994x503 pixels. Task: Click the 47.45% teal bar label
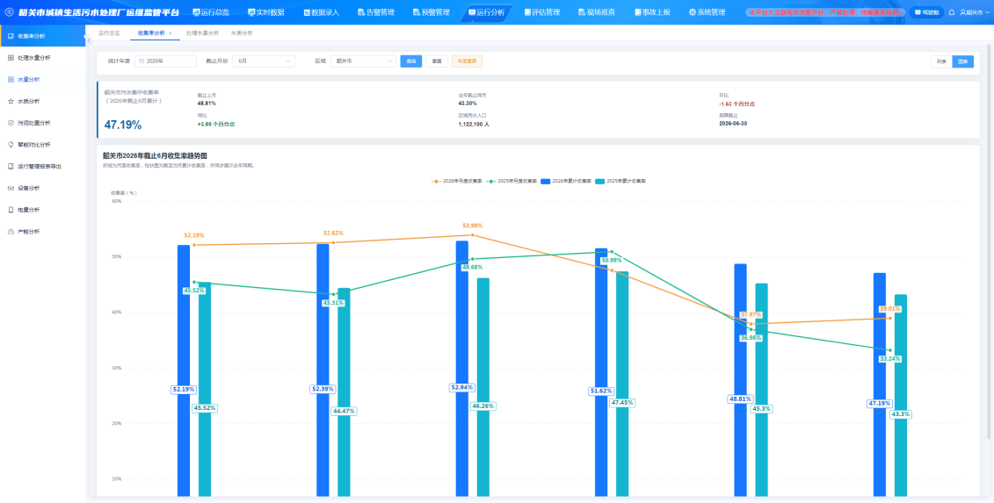(x=622, y=402)
